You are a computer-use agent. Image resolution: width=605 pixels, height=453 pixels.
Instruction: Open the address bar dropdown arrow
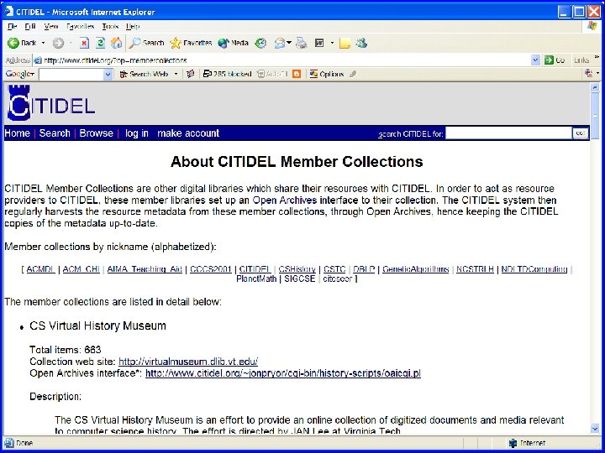535,60
